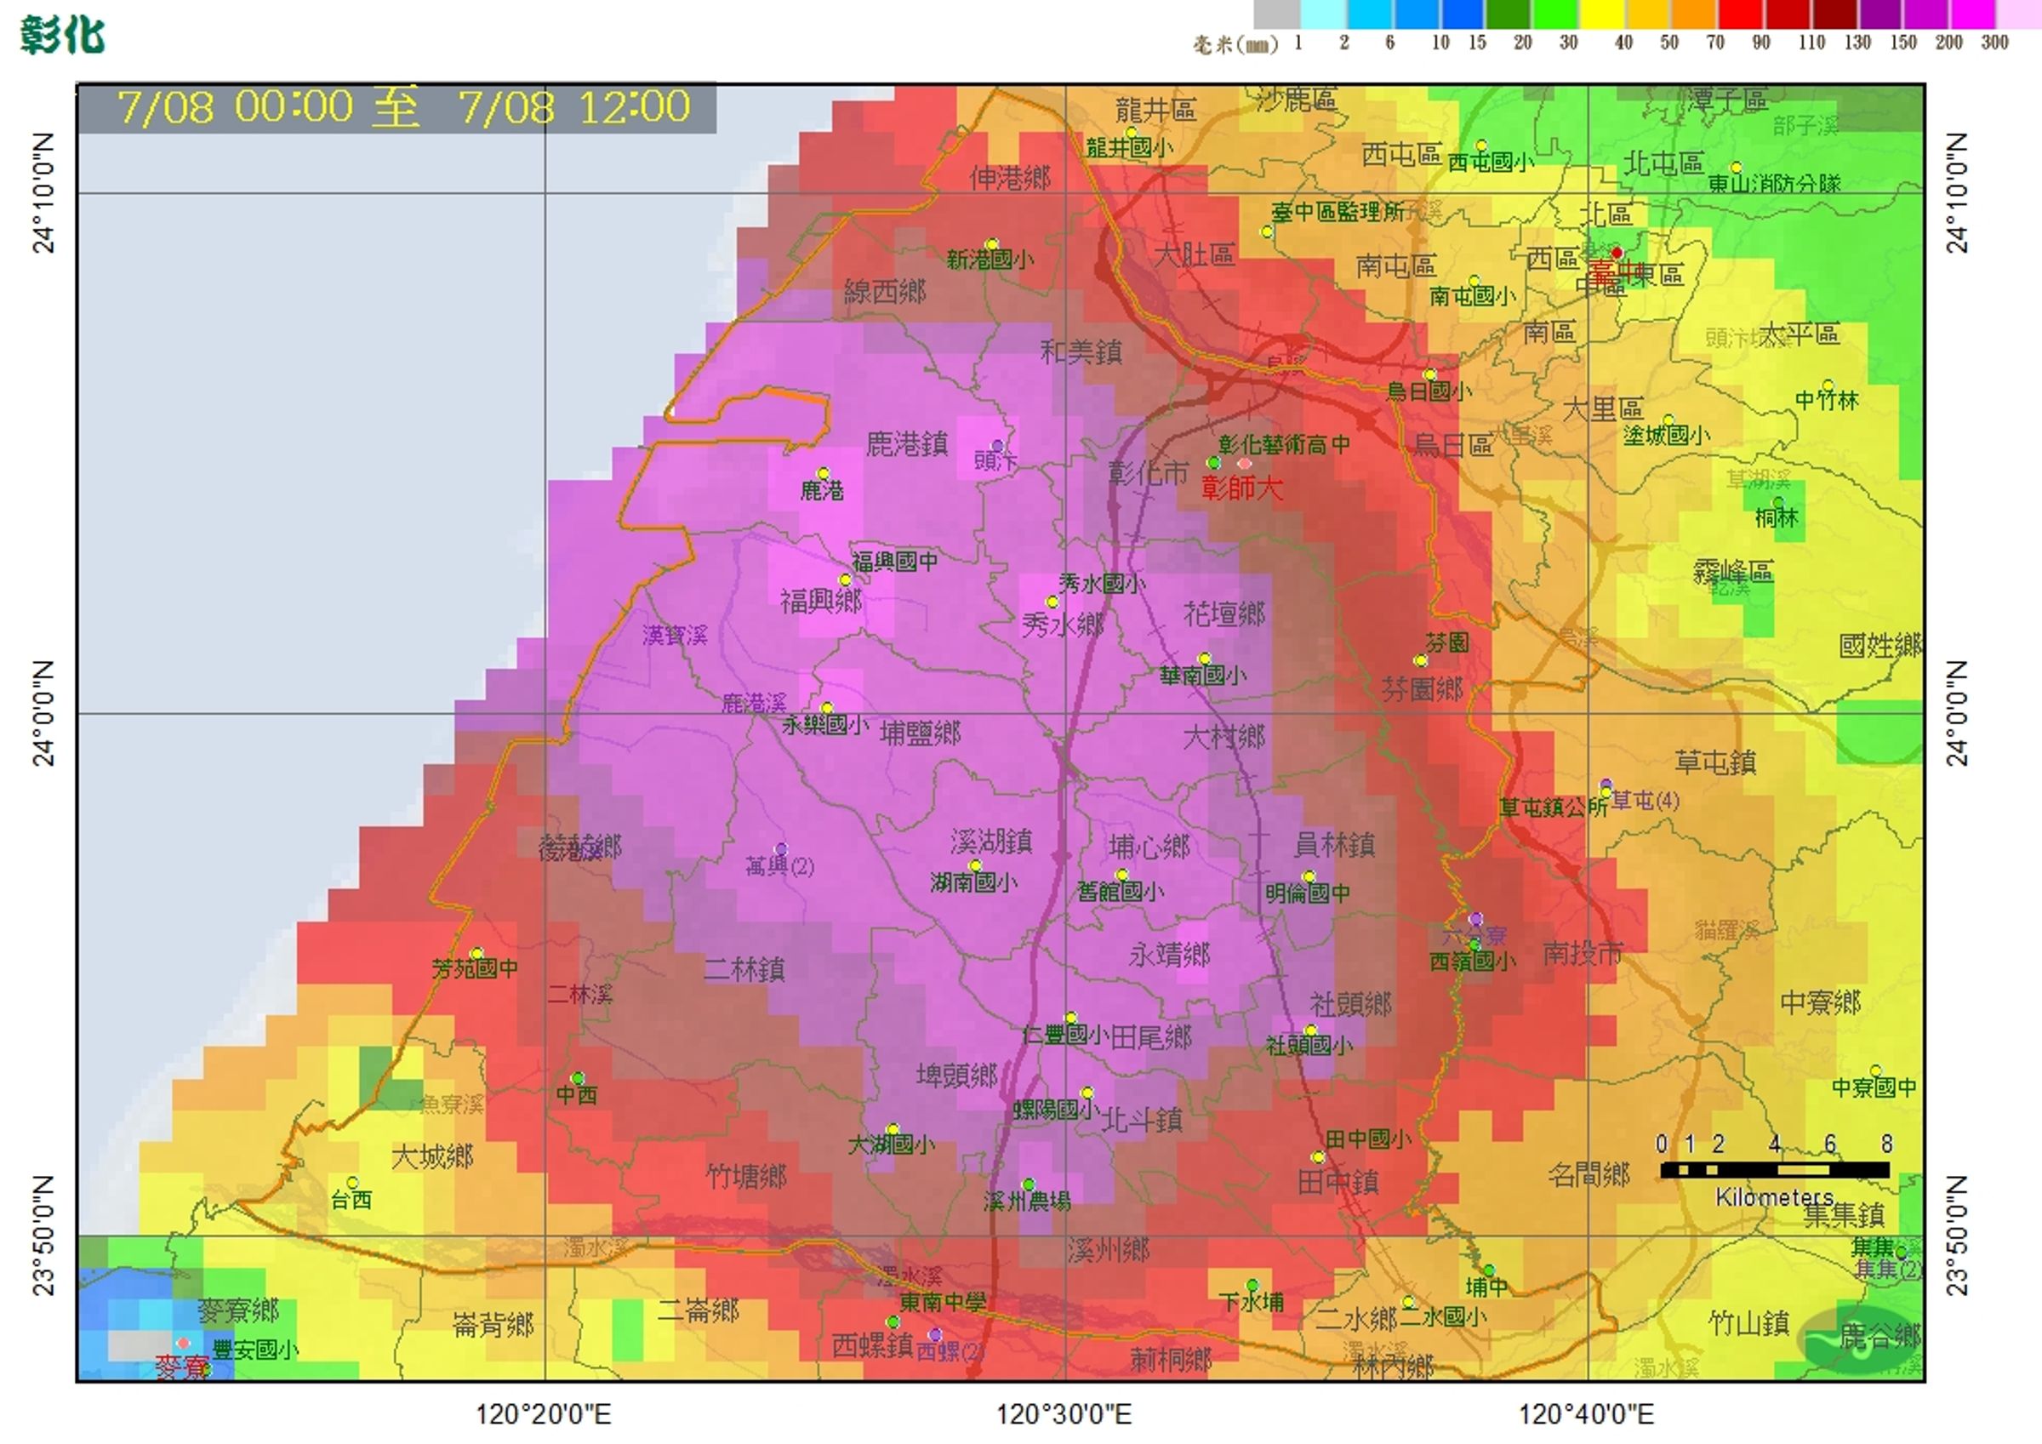
Task: Click the 鹿港鎮 township label
Action: [x=907, y=443]
